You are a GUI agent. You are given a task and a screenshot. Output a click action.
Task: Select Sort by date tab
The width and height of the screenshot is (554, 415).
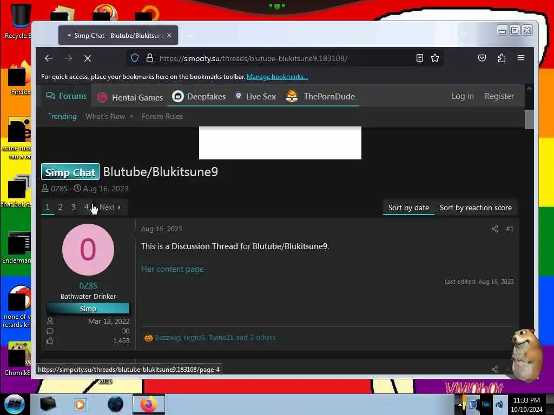coord(408,208)
